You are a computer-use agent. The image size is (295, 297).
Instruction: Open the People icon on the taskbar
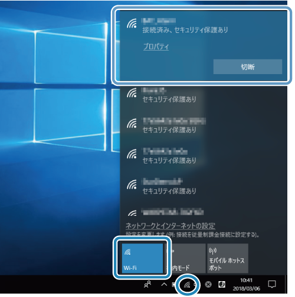click(147, 284)
